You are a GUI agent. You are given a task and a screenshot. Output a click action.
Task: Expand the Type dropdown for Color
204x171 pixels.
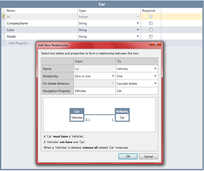point(138,30)
